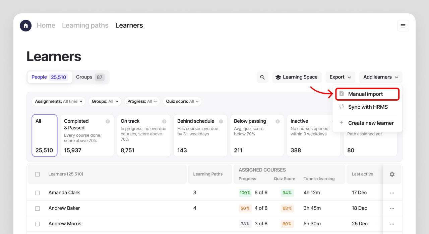This screenshot has height=234, width=429.
Task: Open learner Amanda Clark
Action: 64,193
